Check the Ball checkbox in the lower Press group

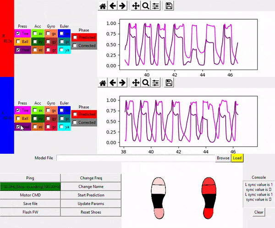(x=18, y=118)
